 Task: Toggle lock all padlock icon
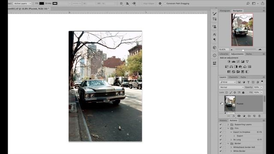pyautogui.click(x=243, y=92)
